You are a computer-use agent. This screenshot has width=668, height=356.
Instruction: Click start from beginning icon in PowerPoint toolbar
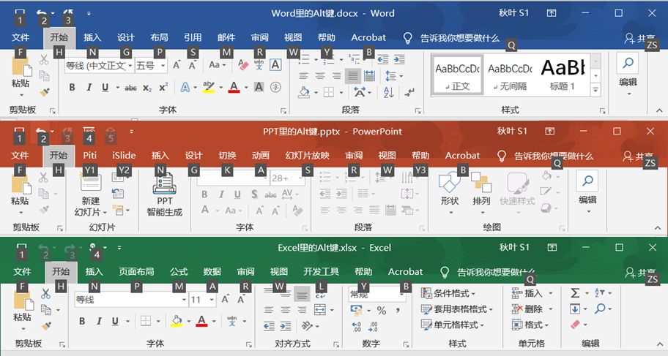[x=89, y=130]
